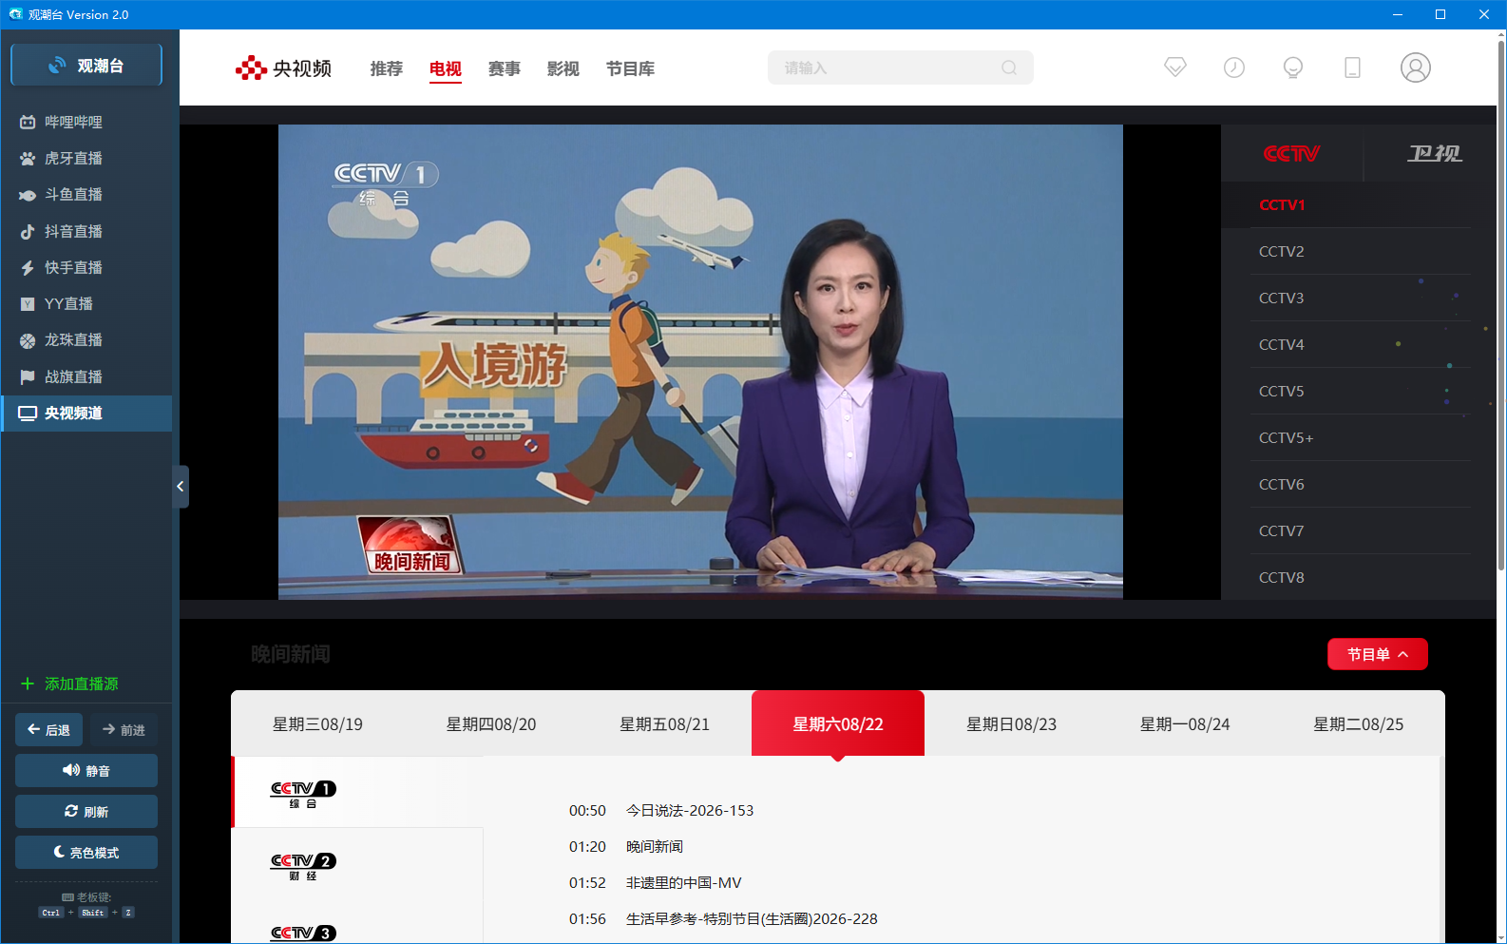This screenshot has width=1507, height=944.
Task: Collapse the sidebar with the arrow handle
Action: pyautogui.click(x=181, y=487)
